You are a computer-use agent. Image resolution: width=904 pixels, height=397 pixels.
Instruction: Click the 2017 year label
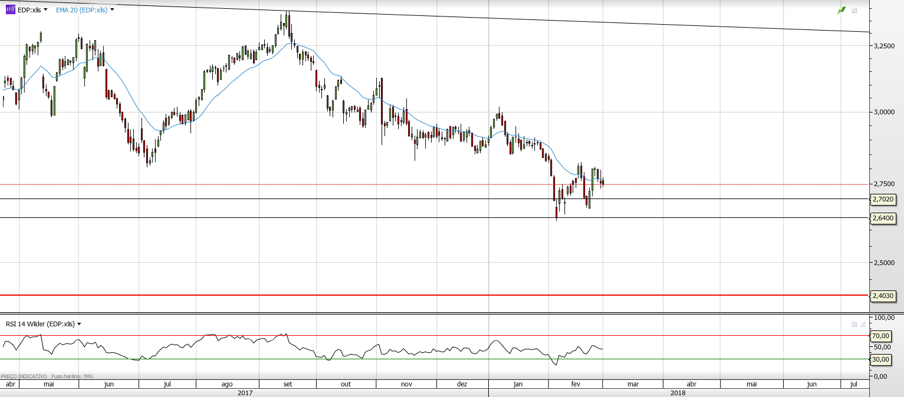245,392
